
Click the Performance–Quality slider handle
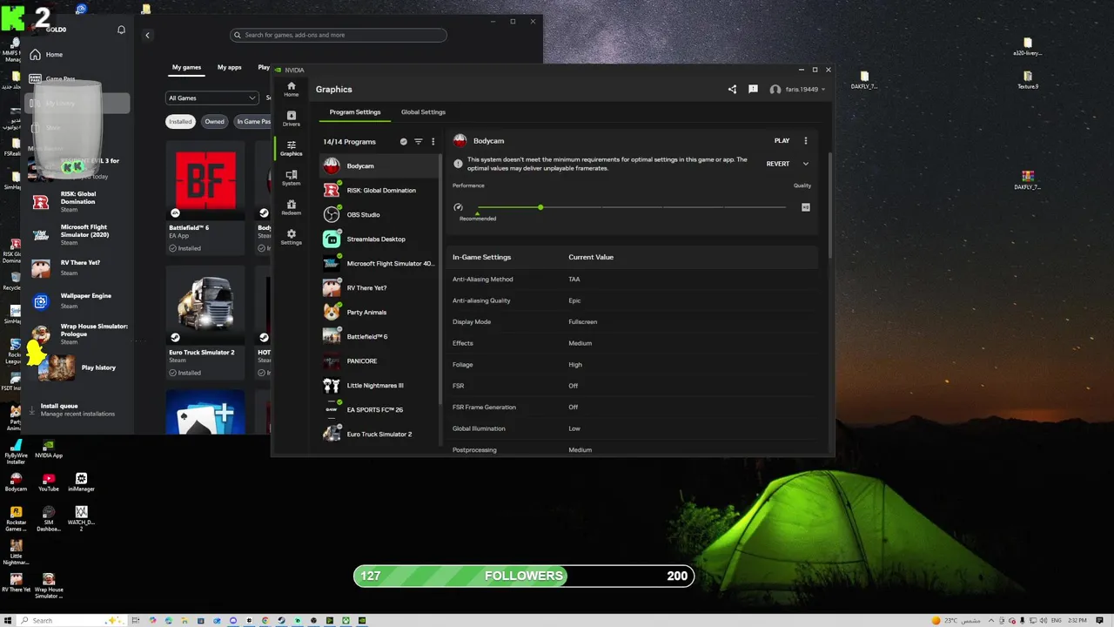(x=540, y=207)
